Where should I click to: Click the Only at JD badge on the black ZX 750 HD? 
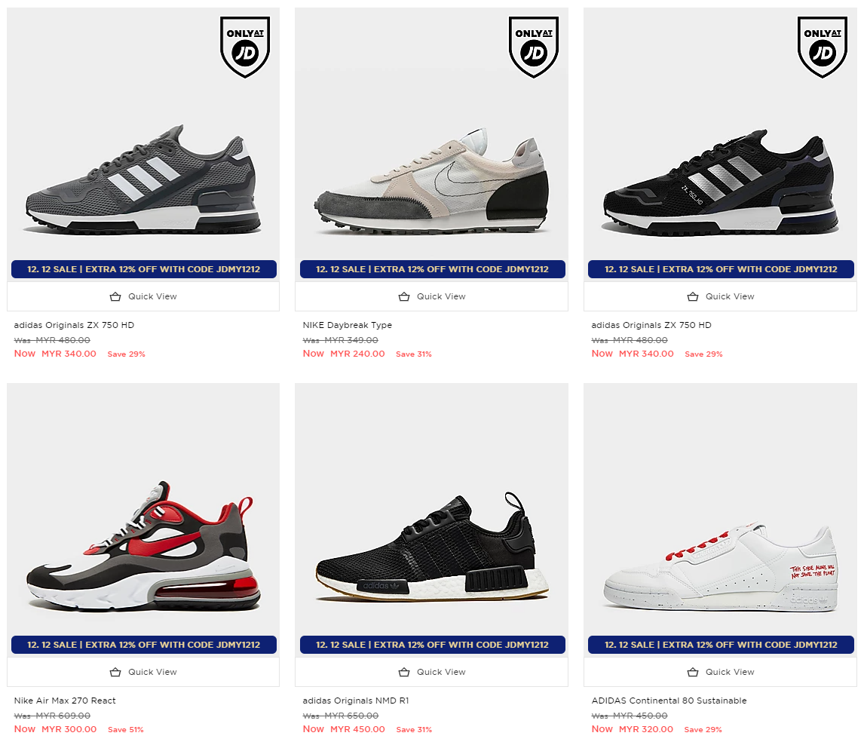(822, 47)
